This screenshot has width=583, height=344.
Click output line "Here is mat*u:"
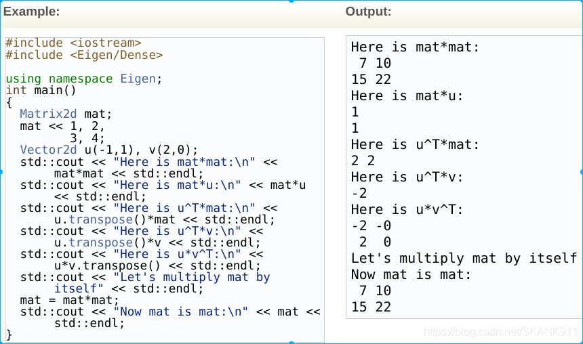click(x=407, y=96)
